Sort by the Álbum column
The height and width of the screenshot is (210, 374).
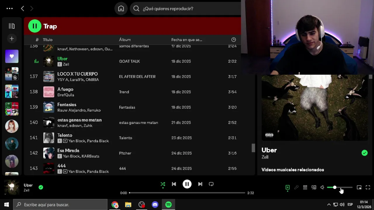(125, 40)
